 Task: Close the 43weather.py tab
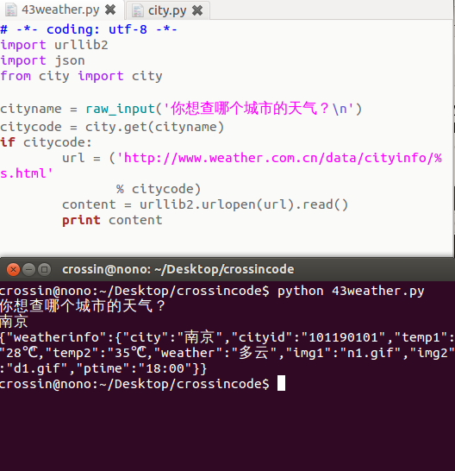(x=110, y=9)
